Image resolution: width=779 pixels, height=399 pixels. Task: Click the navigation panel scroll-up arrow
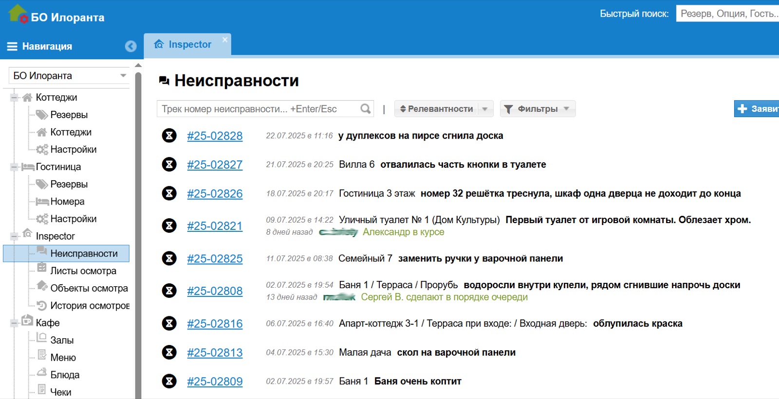tap(138, 65)
